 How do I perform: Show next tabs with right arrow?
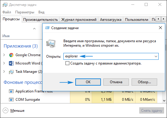[x=163, y=19]
